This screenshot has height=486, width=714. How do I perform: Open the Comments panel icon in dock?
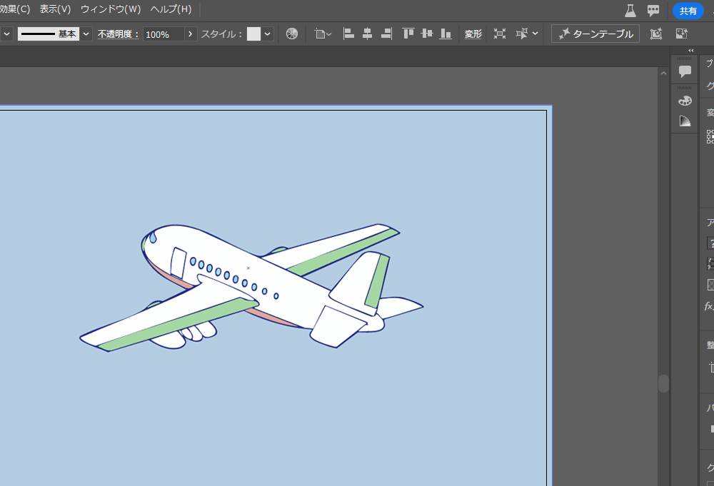[685, 71]
